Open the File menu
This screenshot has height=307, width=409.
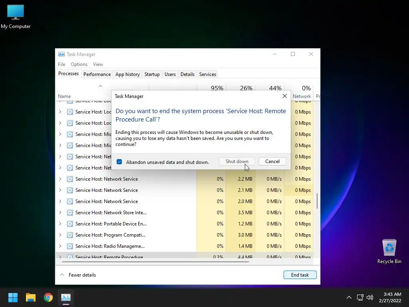pos(62,64)
